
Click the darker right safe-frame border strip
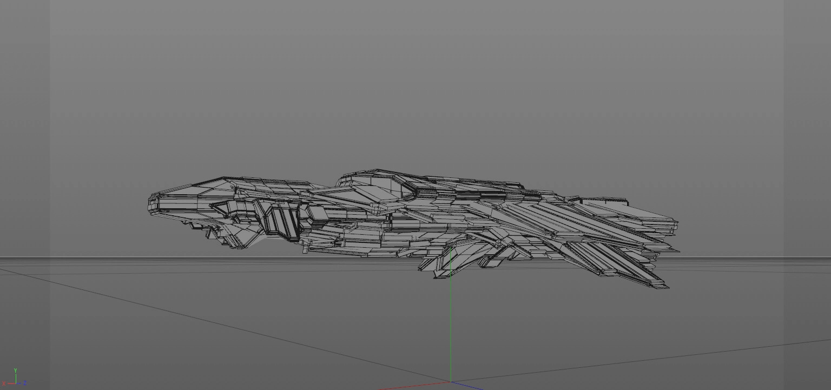pyautogui.click(x=807, y=162)
